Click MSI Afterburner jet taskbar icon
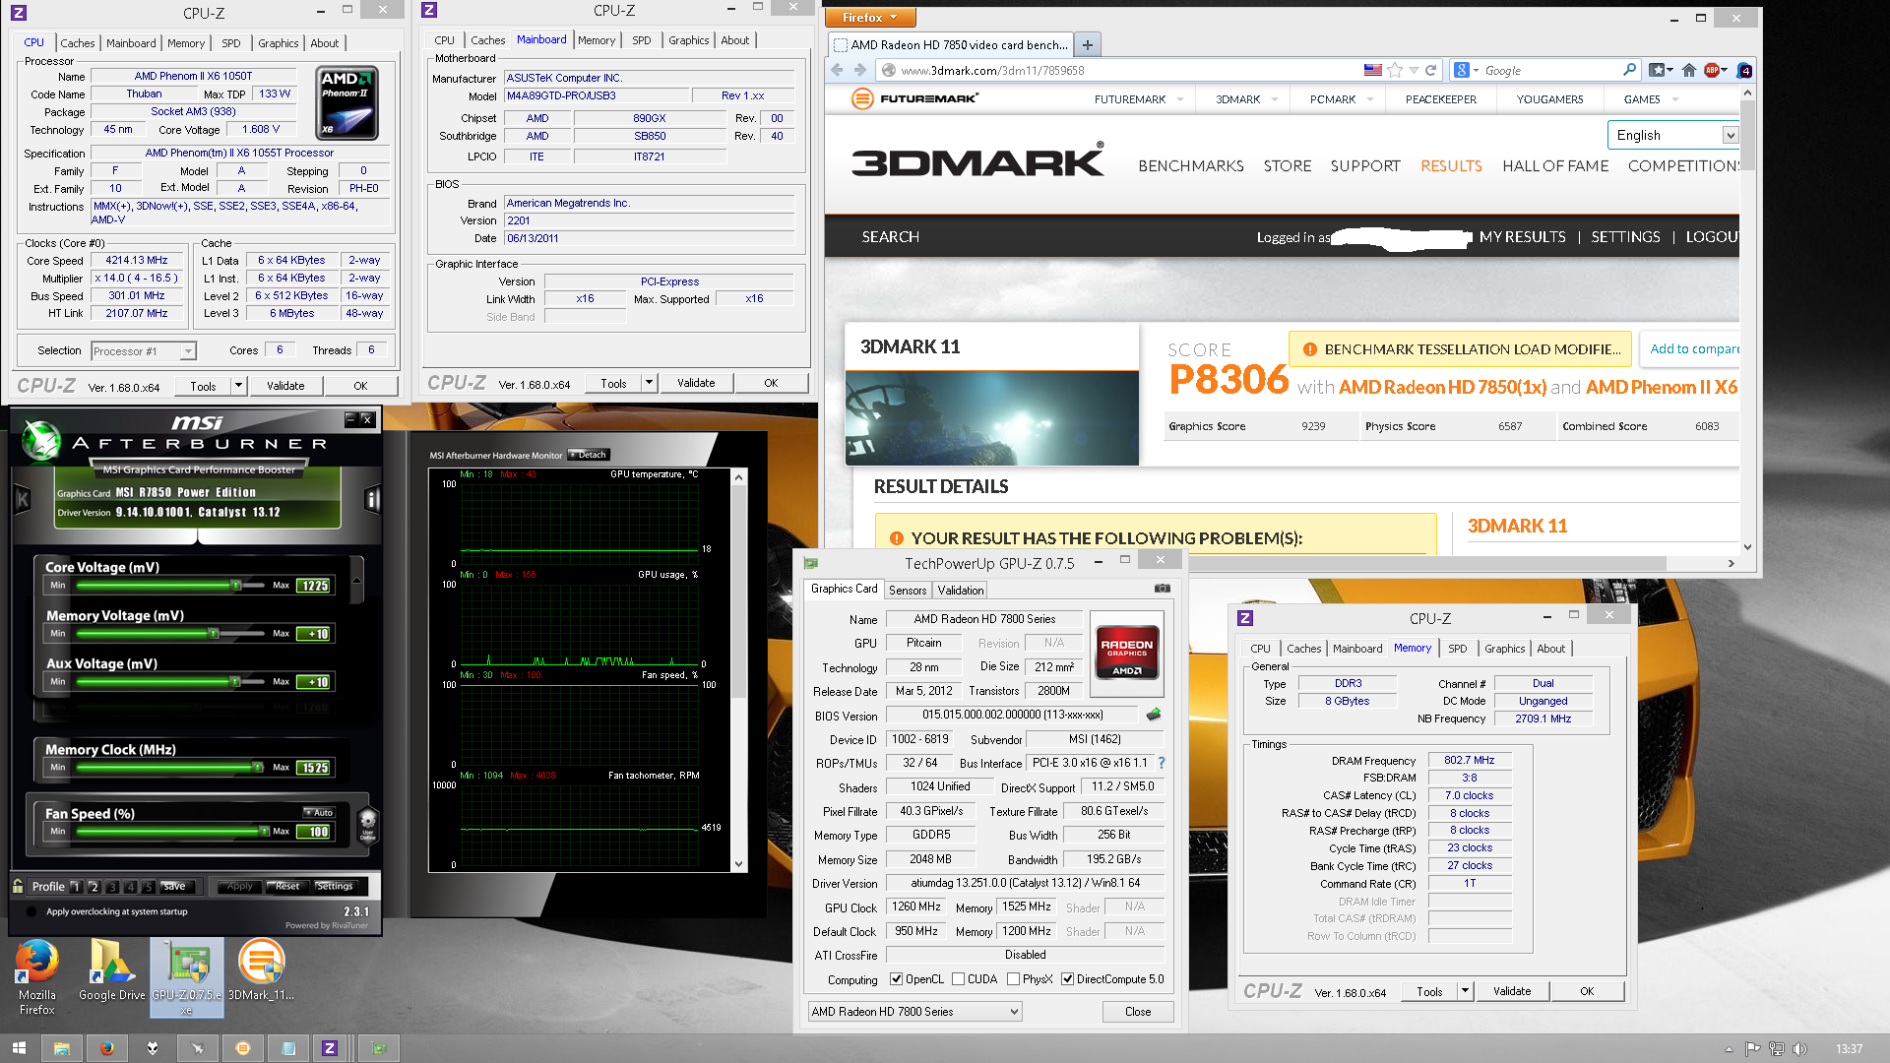 tap(198, 1048)
